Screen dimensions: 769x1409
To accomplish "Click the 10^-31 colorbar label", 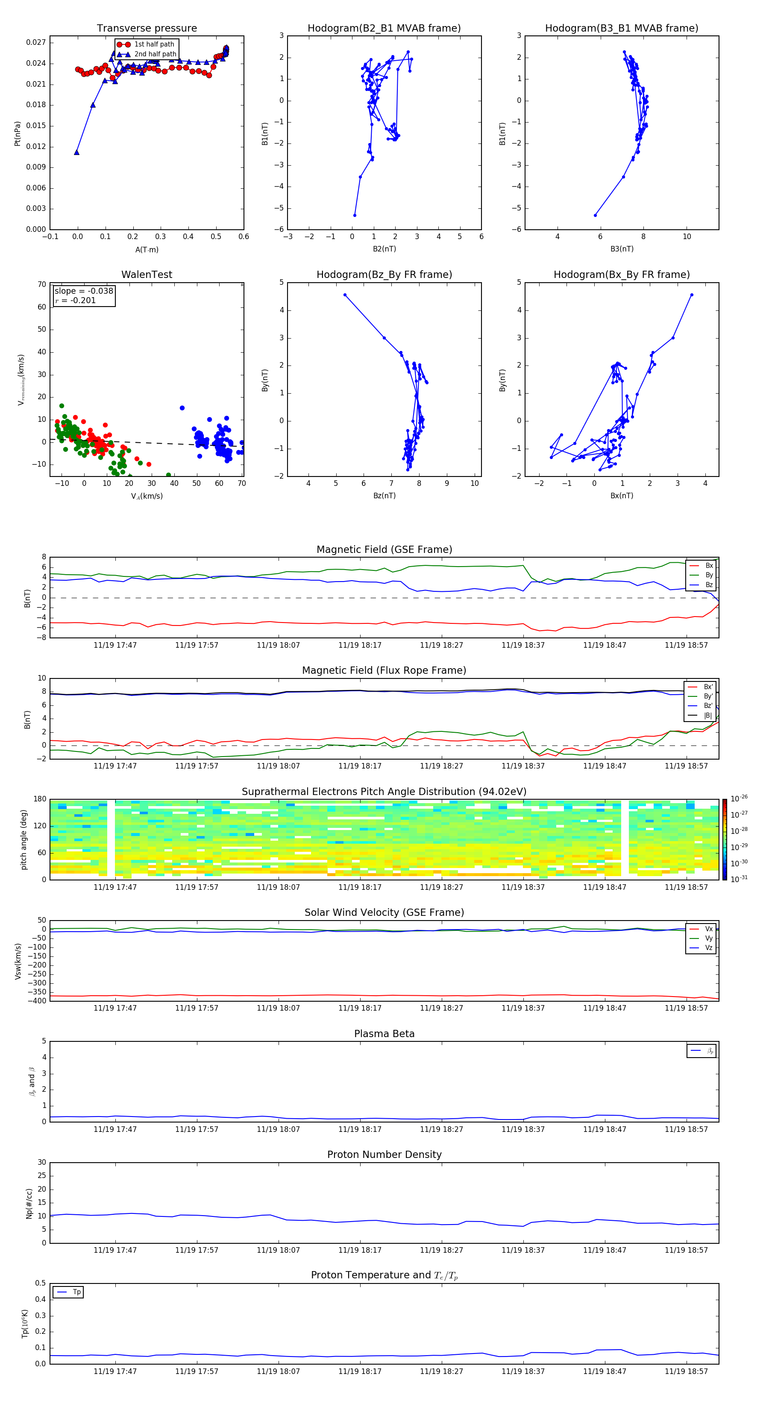I will pos(739,879).
